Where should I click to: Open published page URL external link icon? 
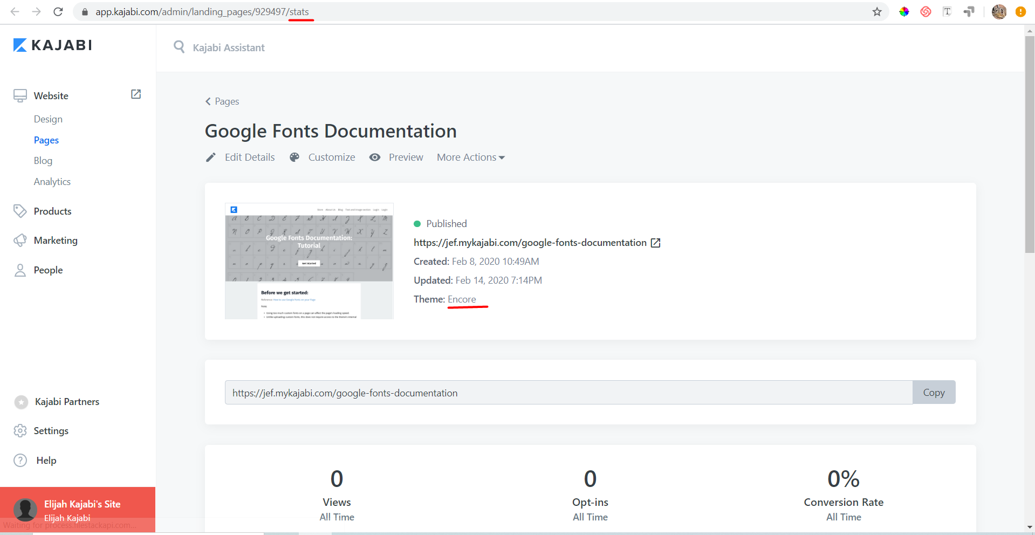coord(656,243)
